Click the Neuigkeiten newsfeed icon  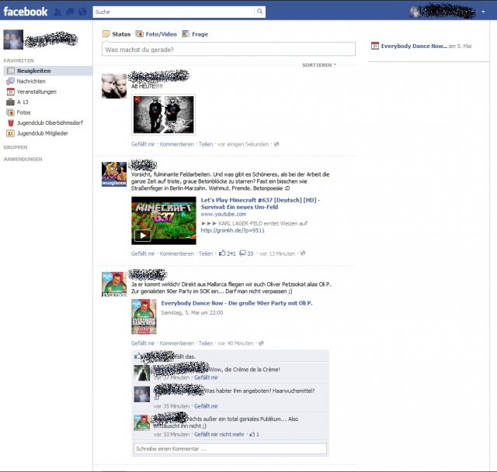tap(10, 71)
